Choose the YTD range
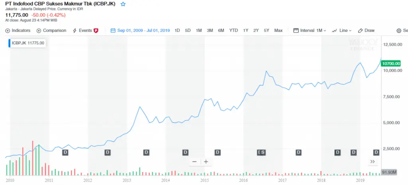Screen dimensions: 408x185 click(x=233, y=30)
